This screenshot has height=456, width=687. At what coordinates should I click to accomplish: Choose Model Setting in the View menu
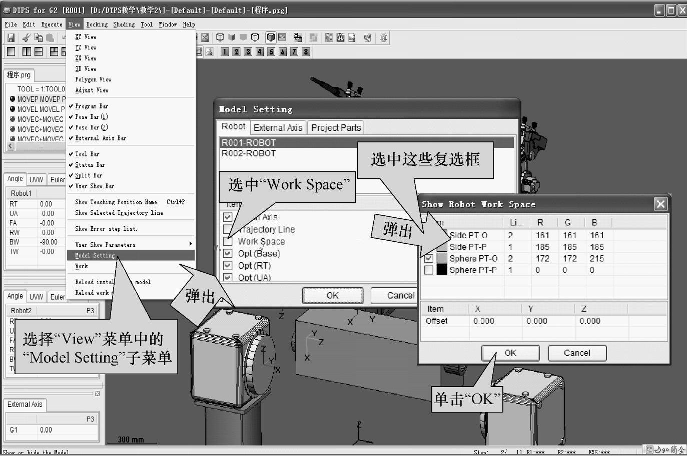pos(131,255)
